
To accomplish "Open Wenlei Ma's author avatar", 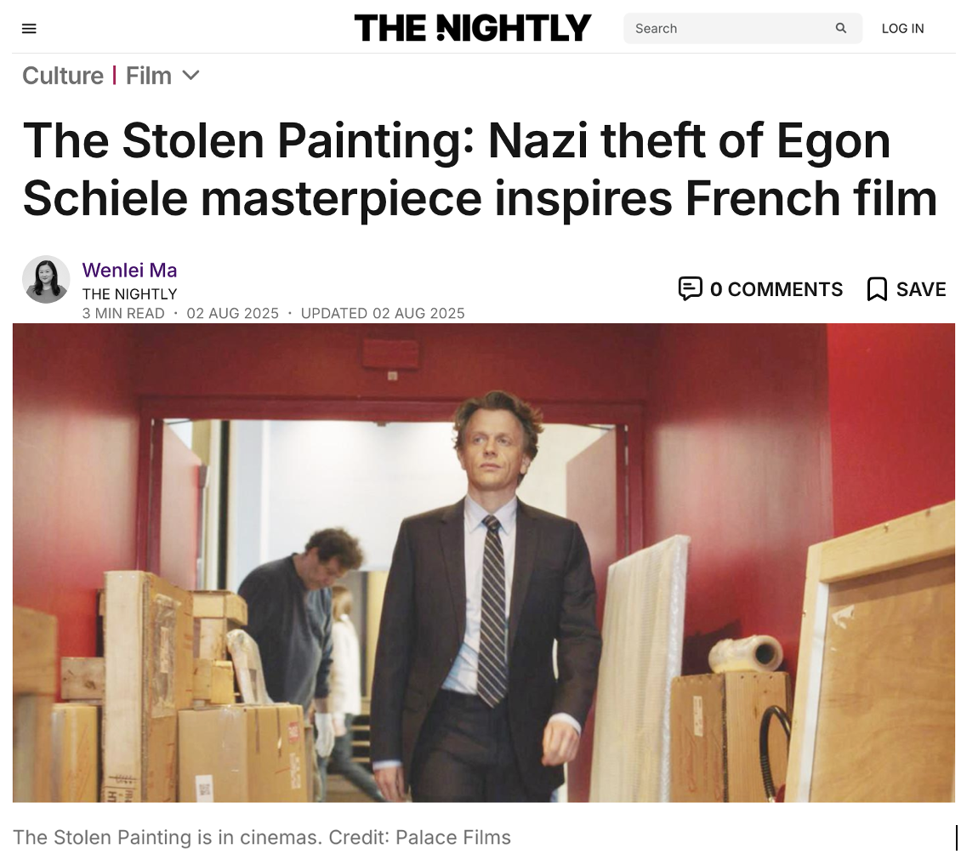I will [x=46, y=280].
